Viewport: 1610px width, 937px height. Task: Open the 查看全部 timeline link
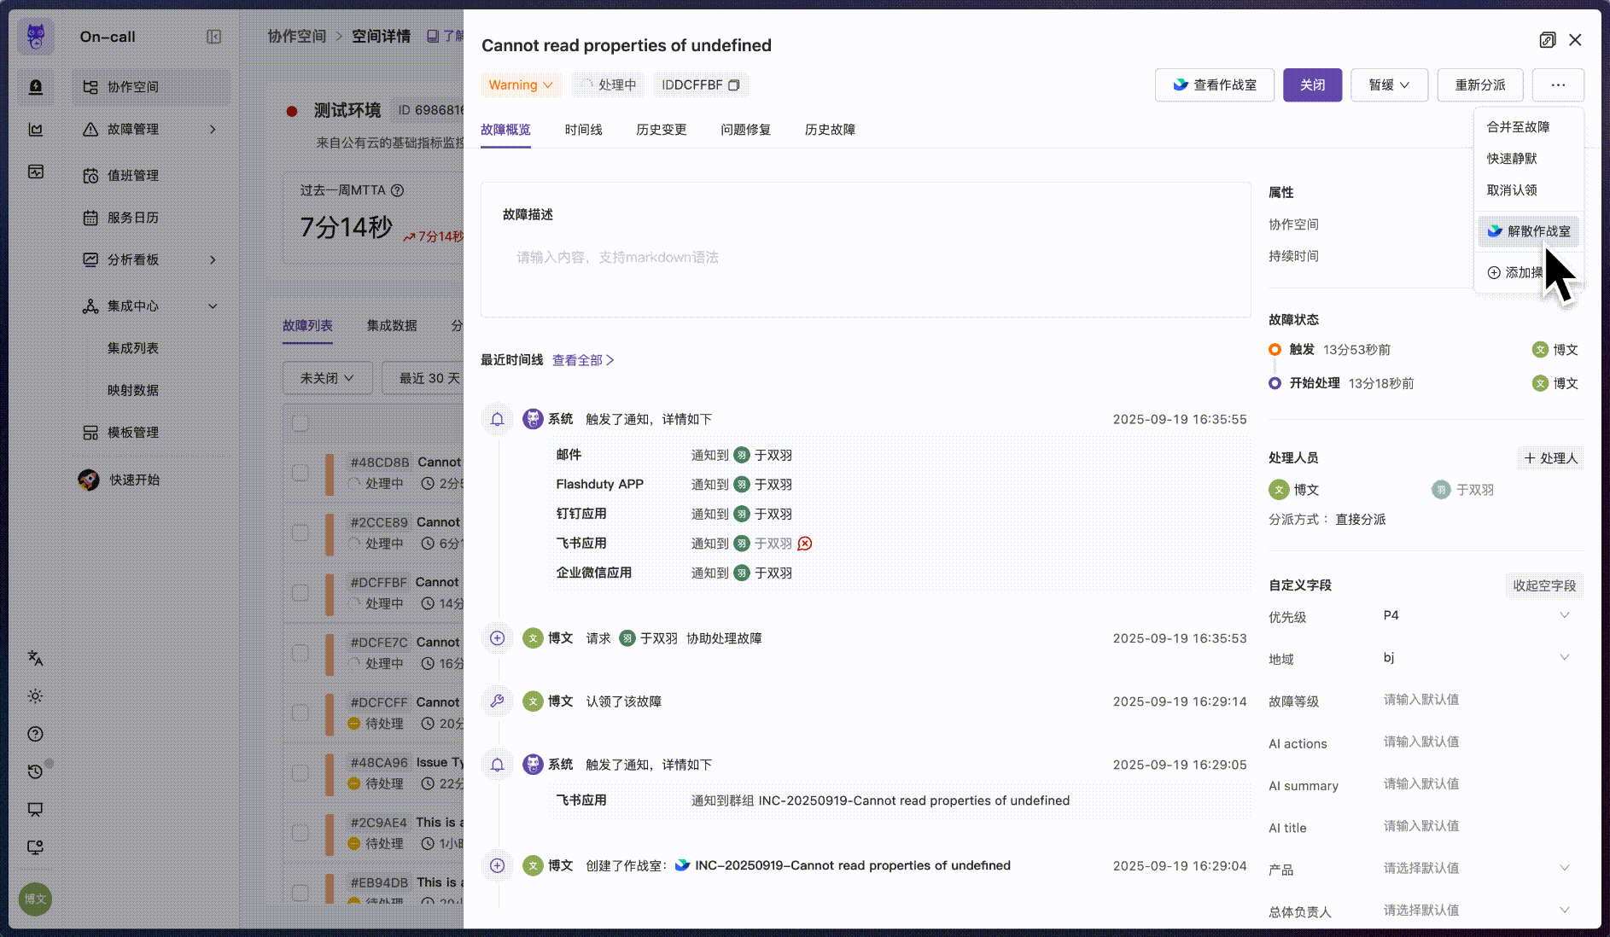tap(583, 360)
